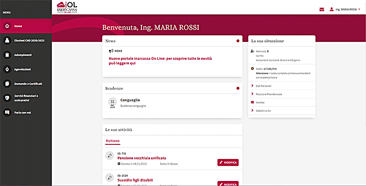Click the red dot in News panel

click(238, 41)
